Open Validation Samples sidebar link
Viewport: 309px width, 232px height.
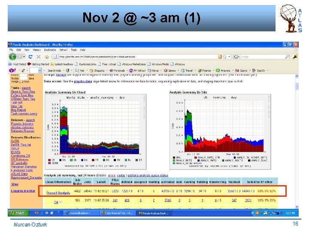click(24, 167)
